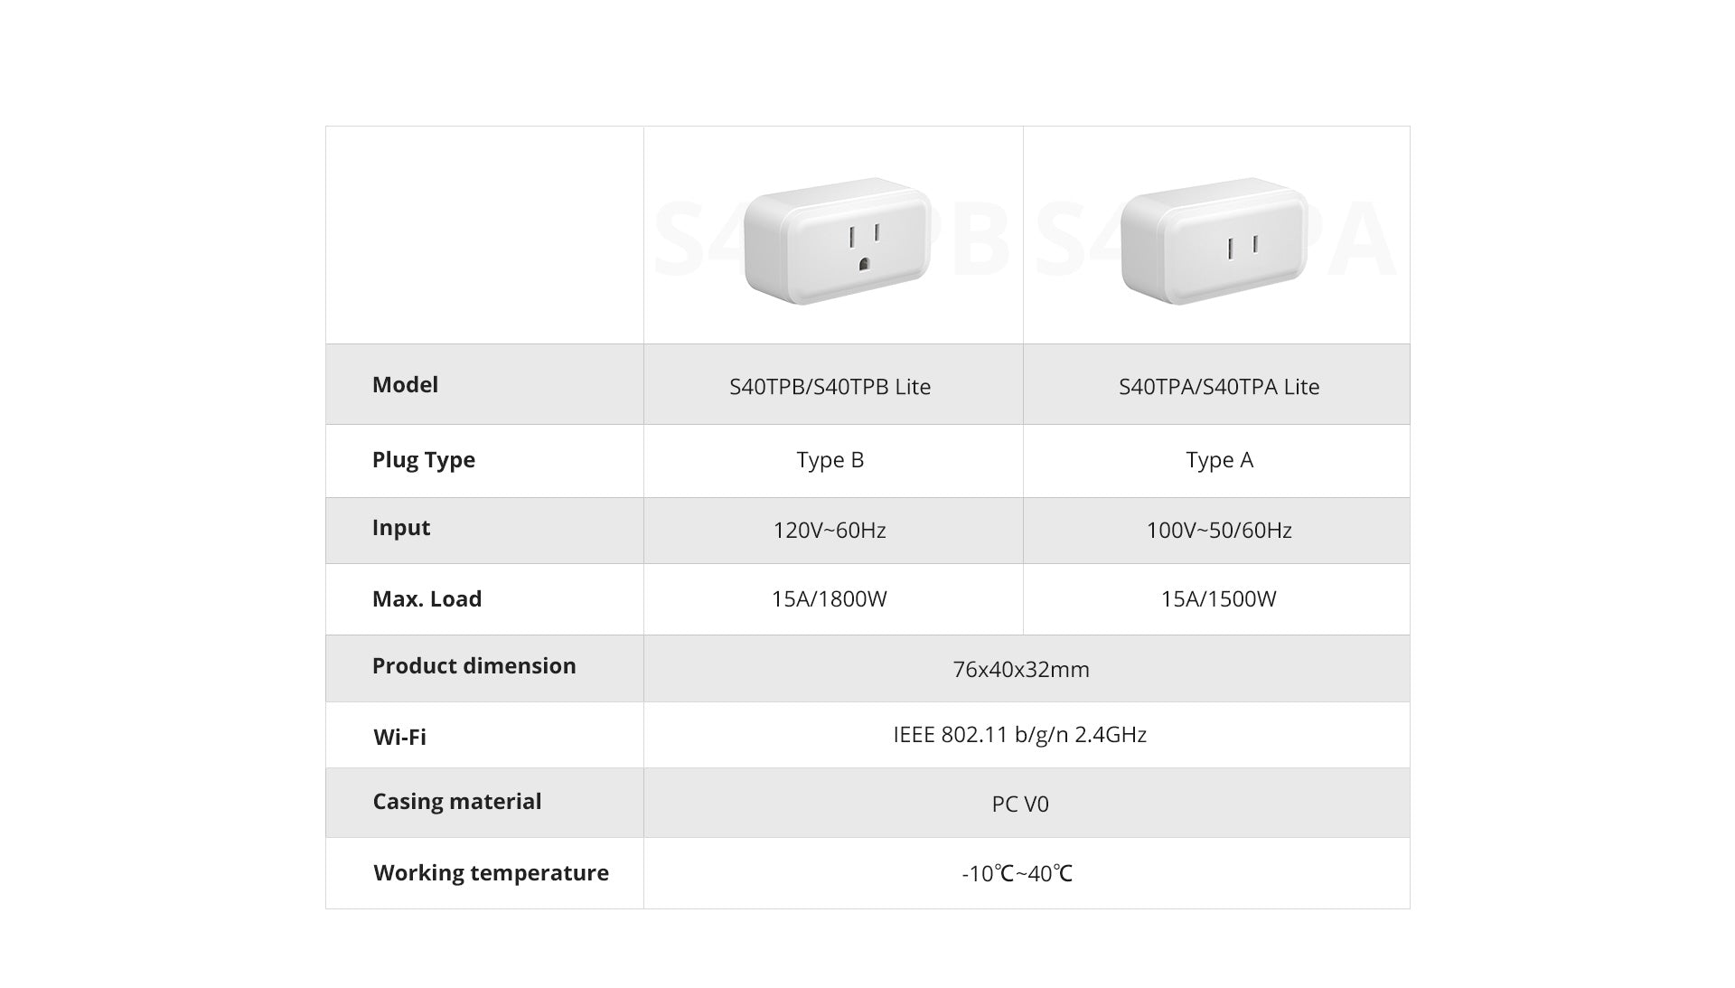Click the Wi-Fi row label
The width and height of the screenshot is (1735, 988).
(x=399, y=737)
